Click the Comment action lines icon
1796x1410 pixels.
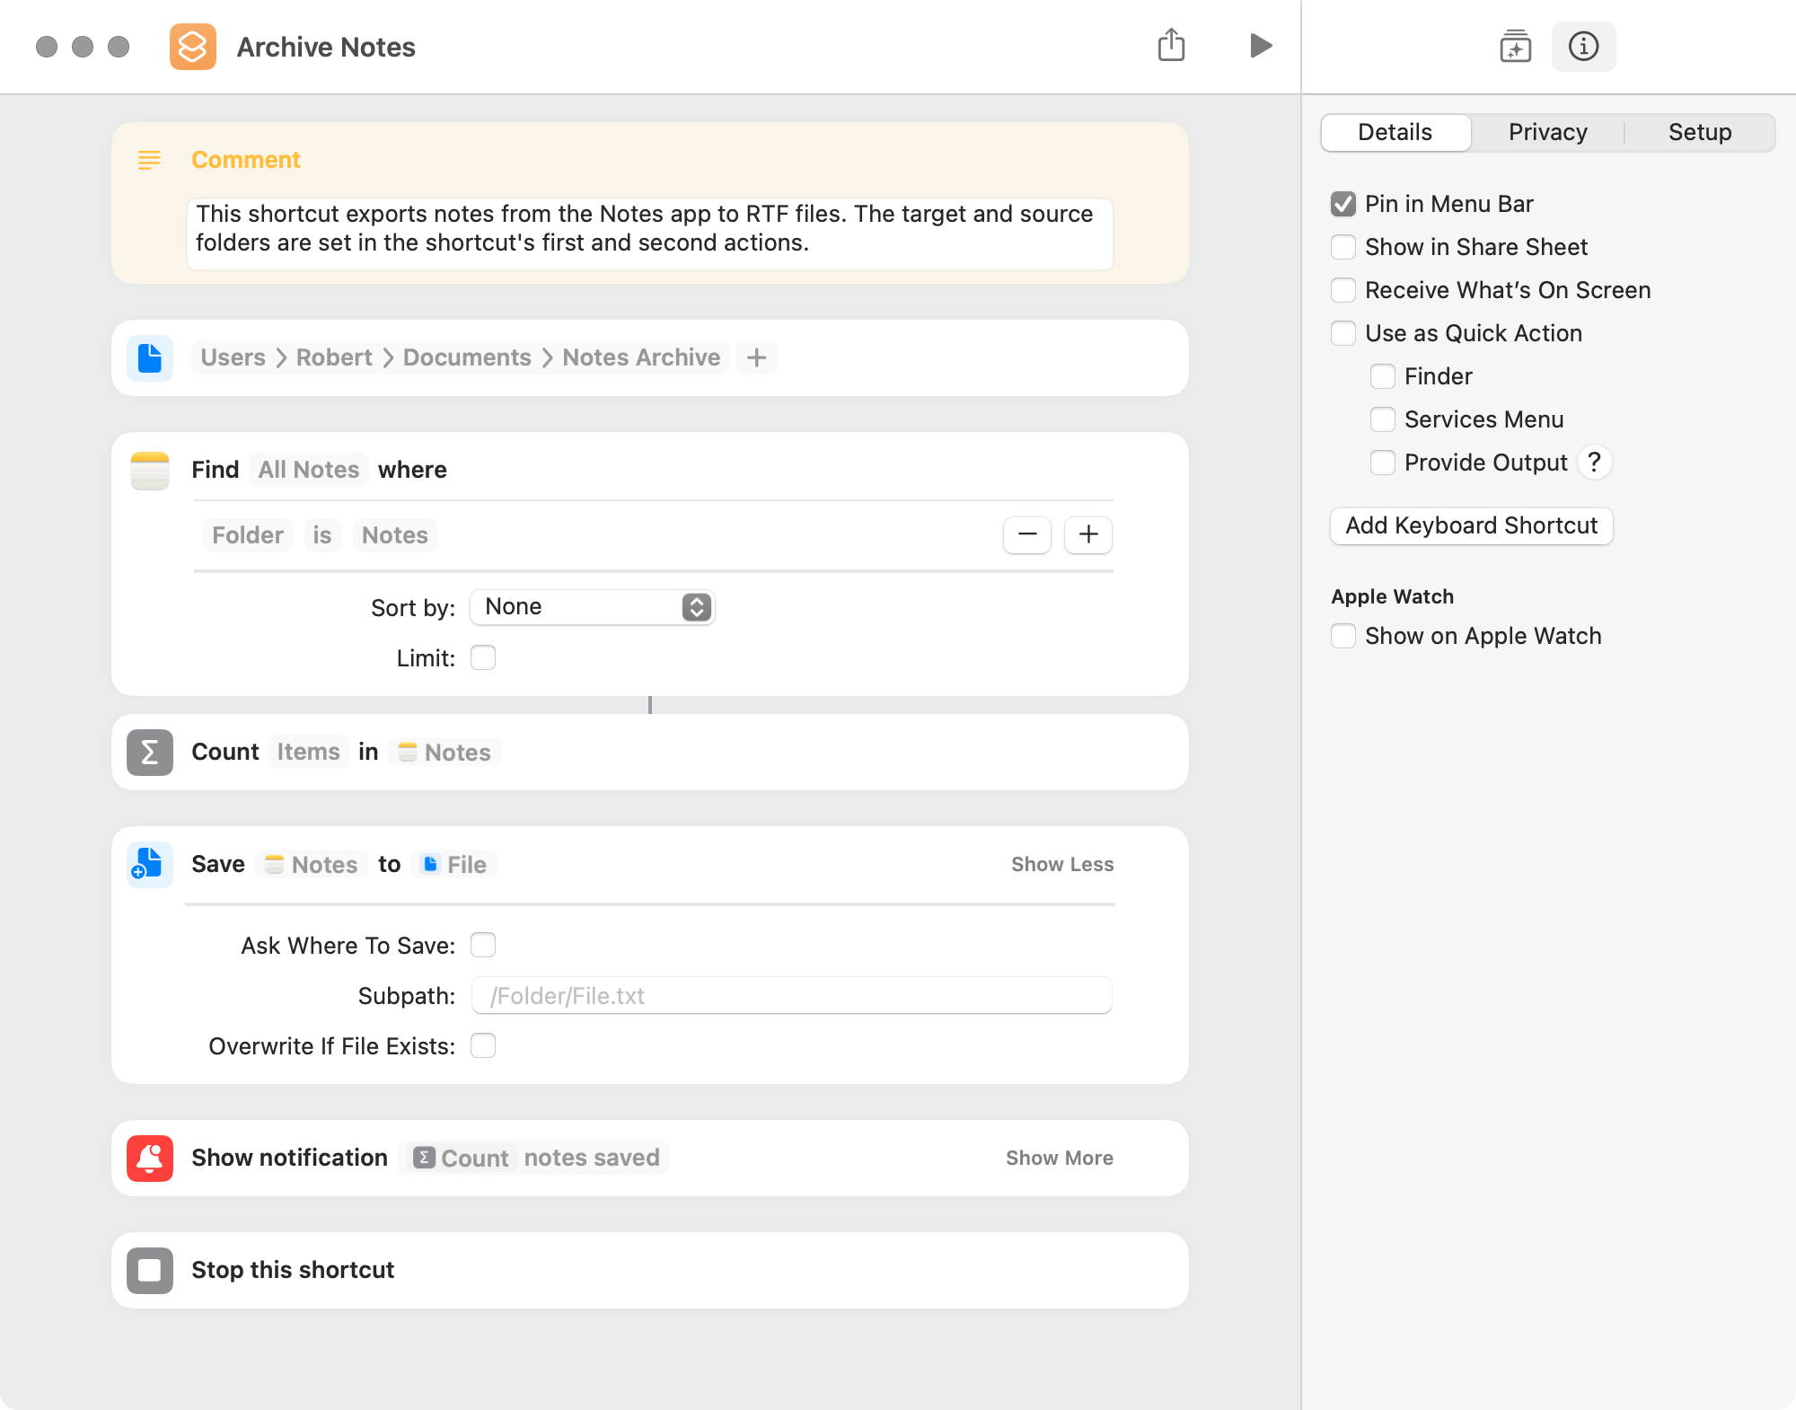pyautogui.click(x=149, y=160)
